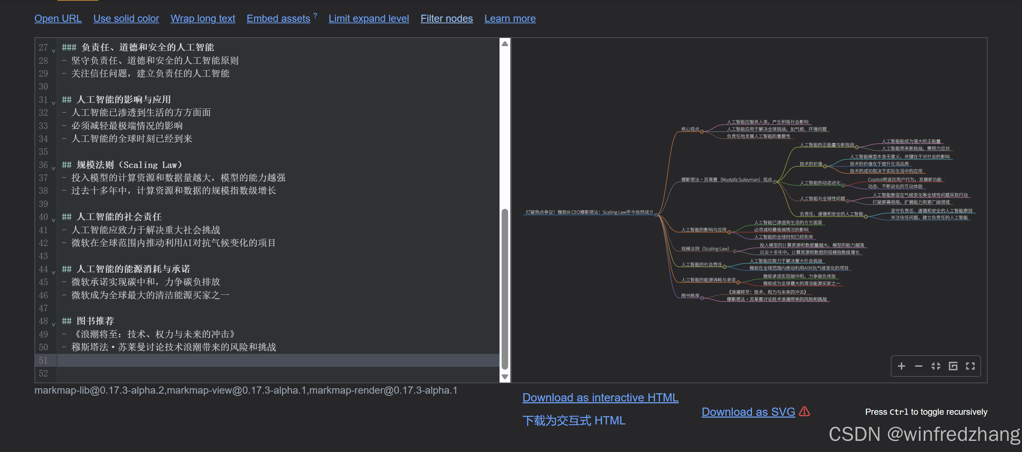This screenshot has width=1022, height=452.
Task: Zoom out the mindmap with minus icon
Action: (x=918, y=366)
